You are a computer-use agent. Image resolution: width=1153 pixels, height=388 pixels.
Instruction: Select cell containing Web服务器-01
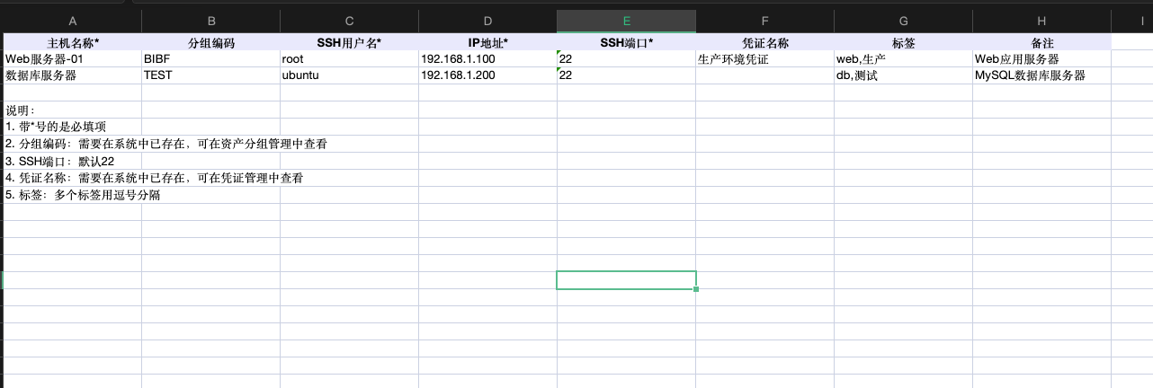coord(72,59)
